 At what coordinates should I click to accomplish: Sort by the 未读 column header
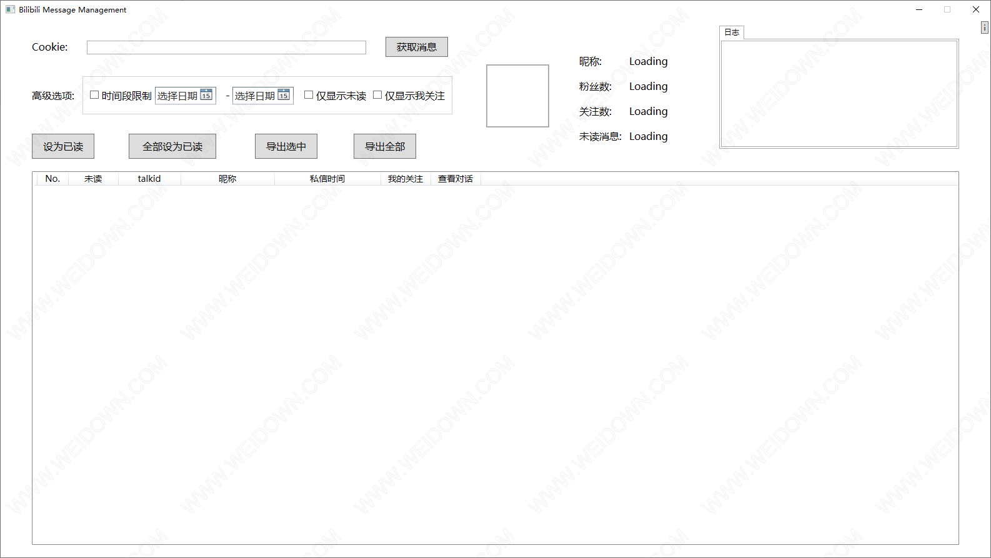tap(93, 179)
